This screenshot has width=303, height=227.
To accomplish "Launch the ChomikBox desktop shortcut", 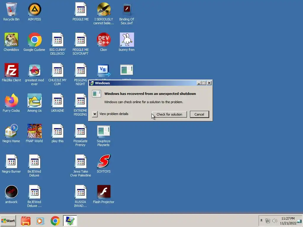I will [x=11, y=40].
